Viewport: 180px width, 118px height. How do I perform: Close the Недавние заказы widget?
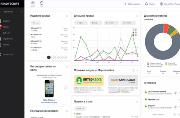67,16
